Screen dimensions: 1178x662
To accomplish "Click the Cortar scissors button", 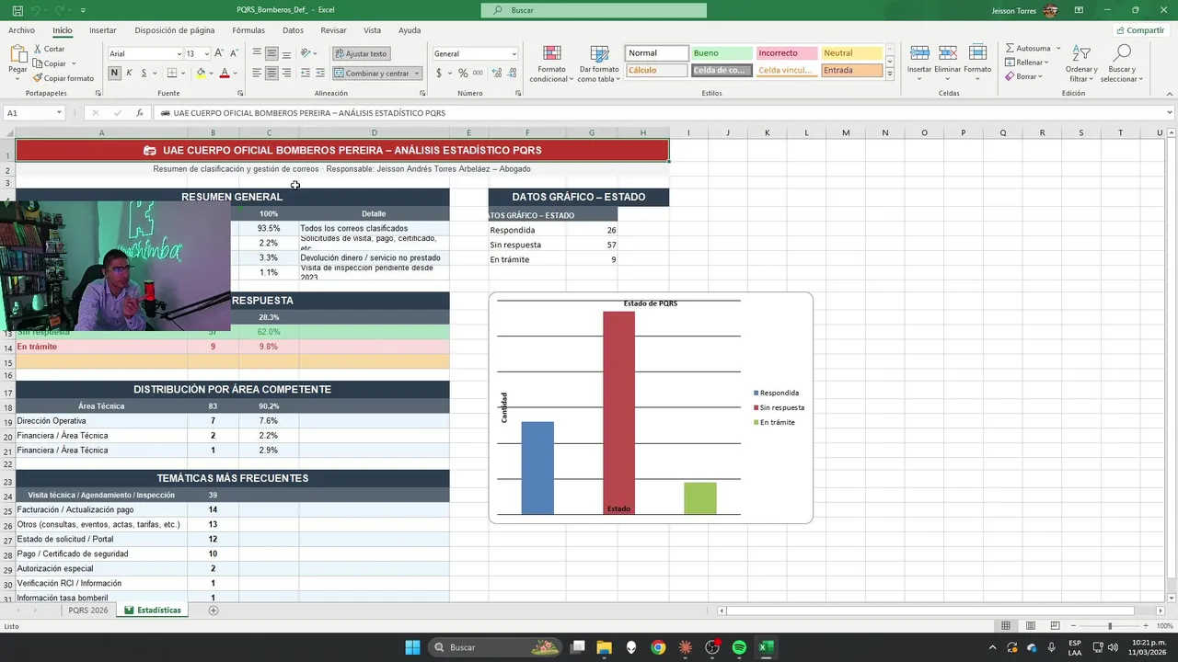I will tap(48, 49).
